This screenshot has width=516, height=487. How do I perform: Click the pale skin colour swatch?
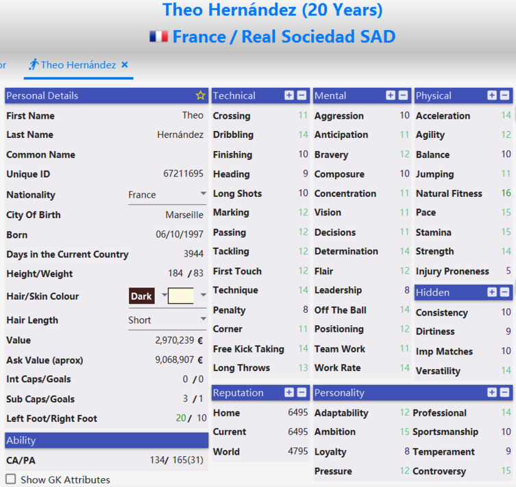(181, 296)
